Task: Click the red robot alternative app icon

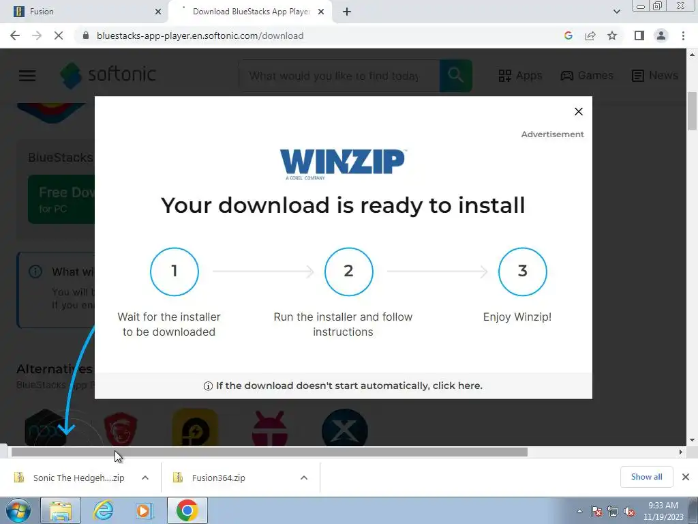Action: coord(270,428)
